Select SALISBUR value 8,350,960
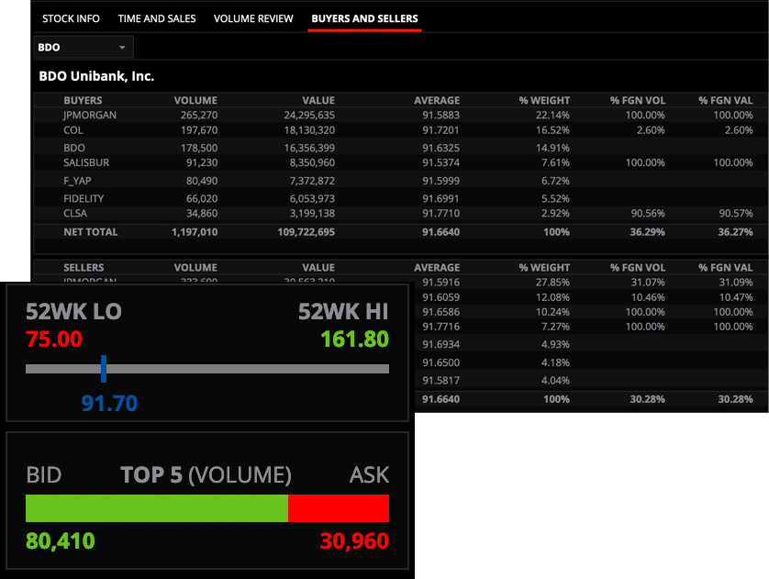 tap(312, 162)
